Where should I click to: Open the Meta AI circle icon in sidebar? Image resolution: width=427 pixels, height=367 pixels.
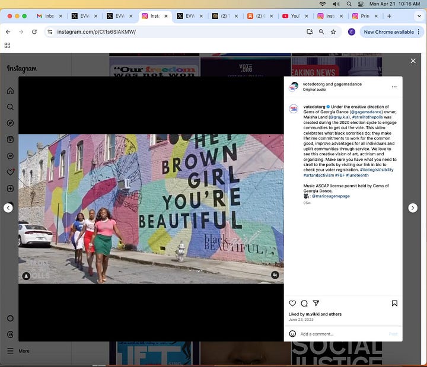(x=10, y=318)
